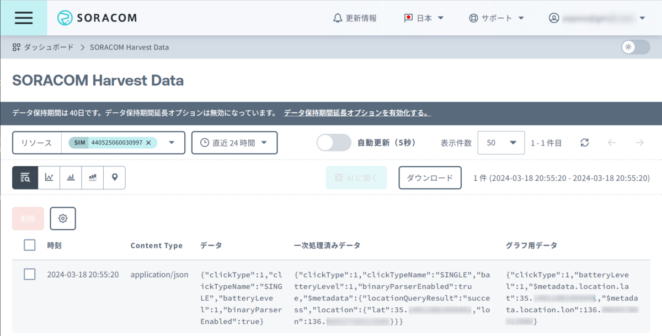Remove SIM 440525060030997 tag
Screen dimensions: 662x336
pyautogui.click(x=148, y=143)
